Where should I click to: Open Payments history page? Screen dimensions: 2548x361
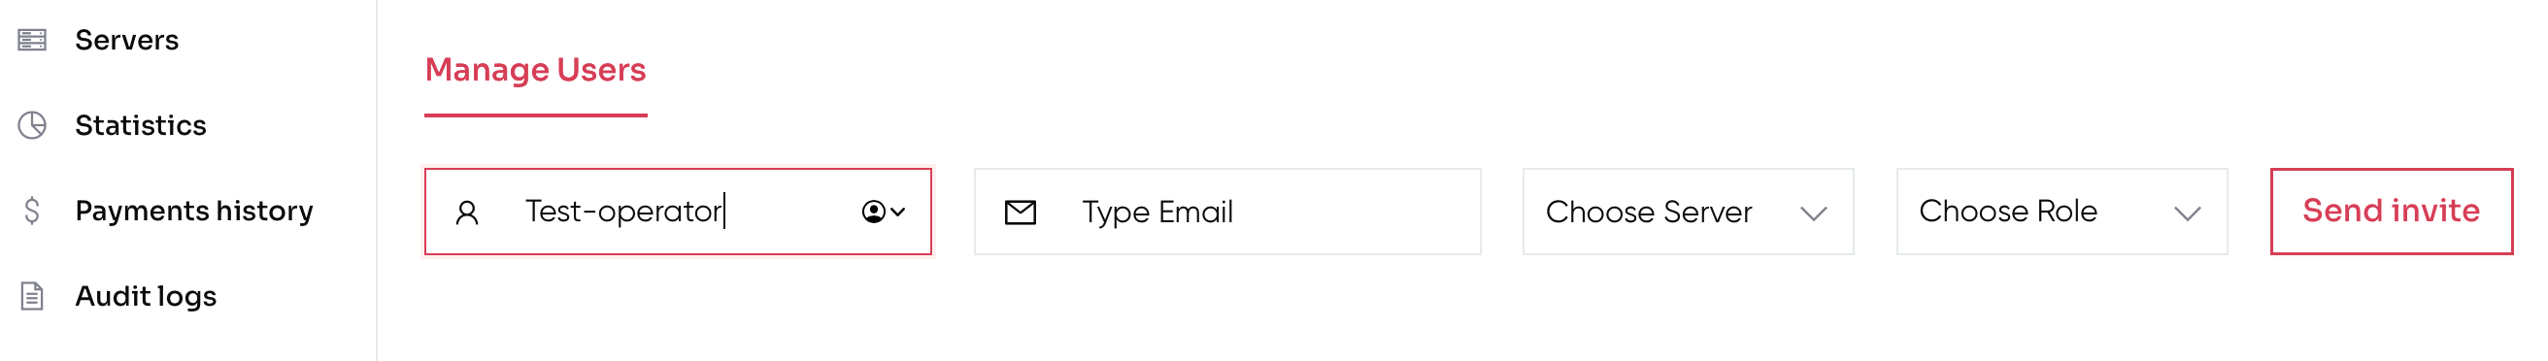[194, 211]
